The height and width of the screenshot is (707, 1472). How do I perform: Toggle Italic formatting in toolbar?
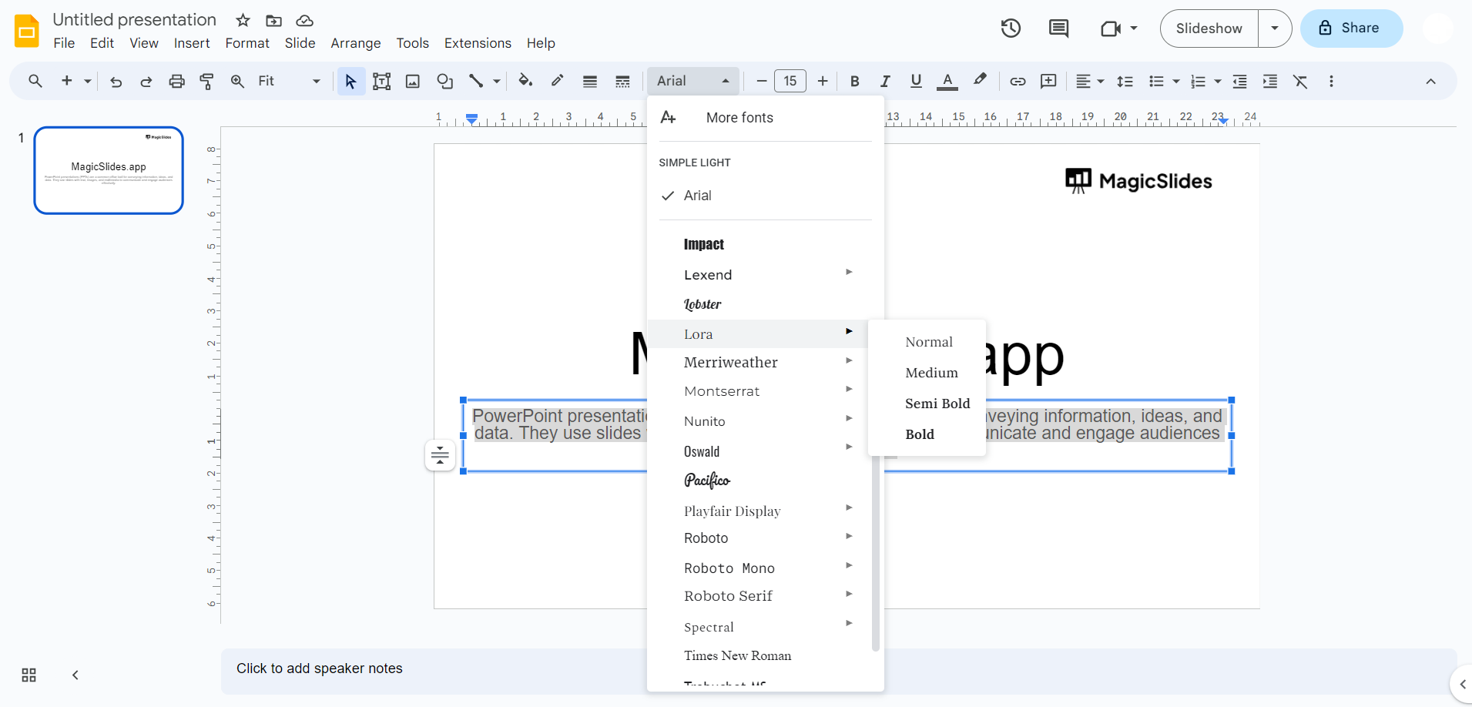click(x=885, y=81)
